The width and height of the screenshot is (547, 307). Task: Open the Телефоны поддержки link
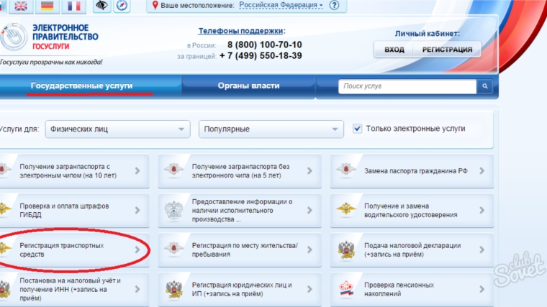[x=240, y=31]
